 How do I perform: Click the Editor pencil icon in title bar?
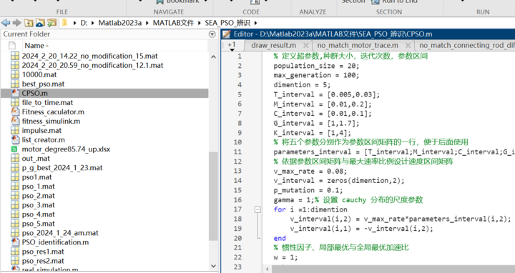226,34
